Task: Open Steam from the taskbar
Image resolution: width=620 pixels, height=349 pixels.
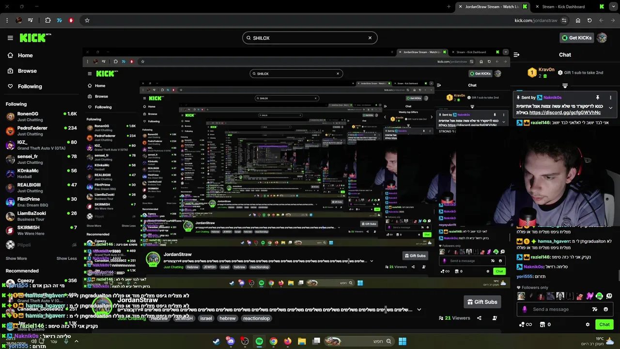Action: [x=217, y=341]
